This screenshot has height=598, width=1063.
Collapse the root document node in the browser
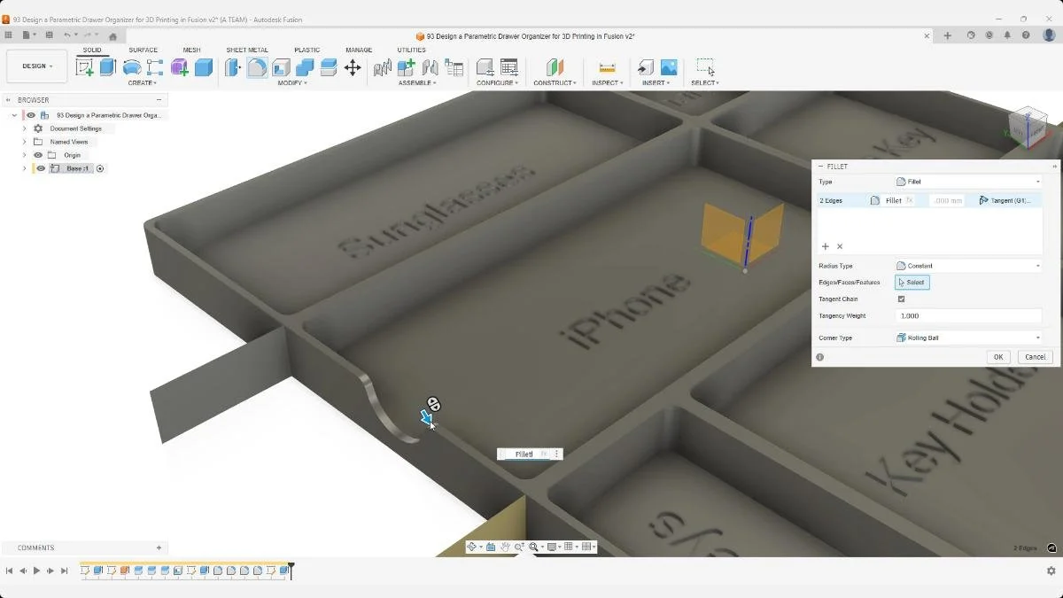(14, 115)
